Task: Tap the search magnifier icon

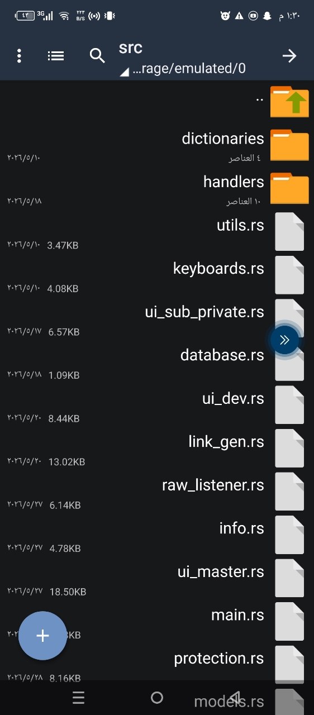Action: click(x=97, y=56)
